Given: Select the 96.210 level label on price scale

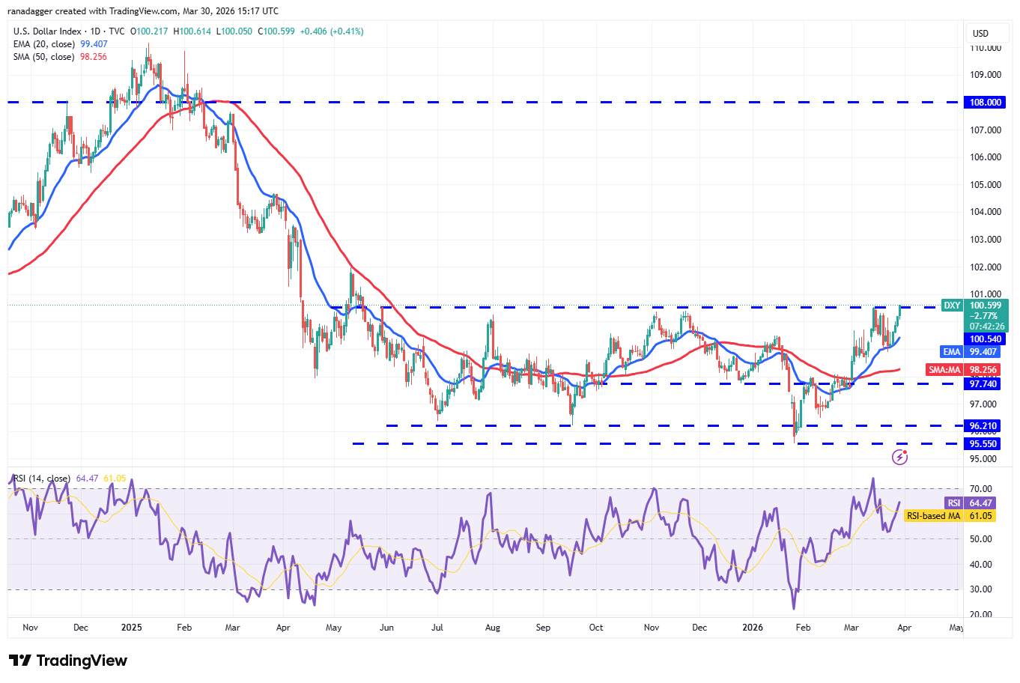Looking at the screenshot, I should [x=982, y=425].
